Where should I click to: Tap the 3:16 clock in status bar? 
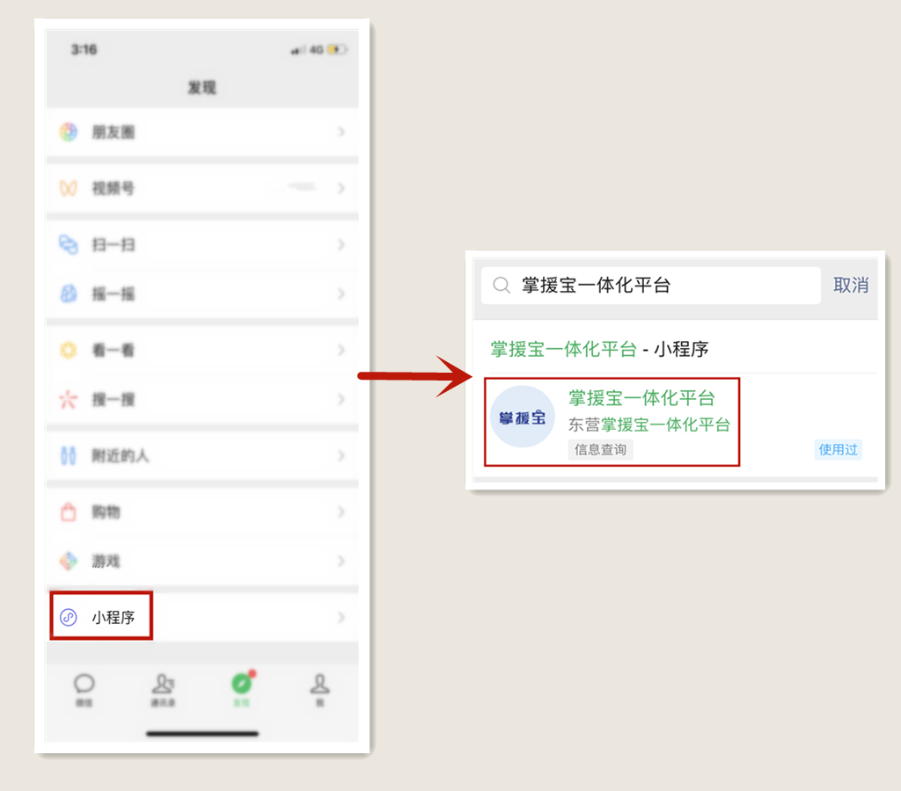pyautogui.click(x=84, y=50)
